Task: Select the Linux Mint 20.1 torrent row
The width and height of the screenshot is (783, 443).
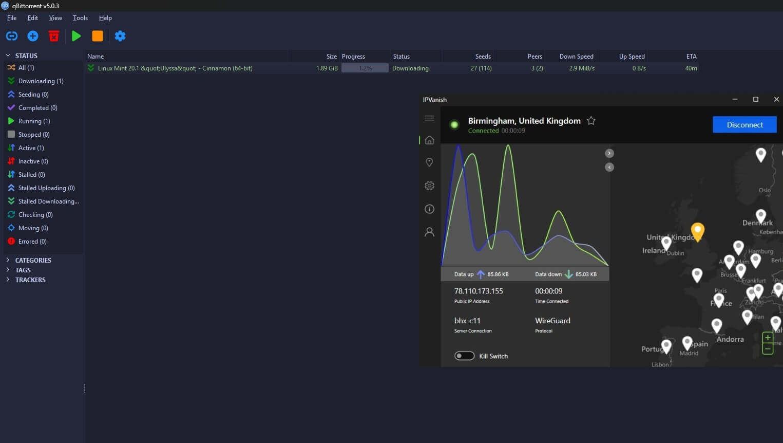Action: tap(392, 68)
